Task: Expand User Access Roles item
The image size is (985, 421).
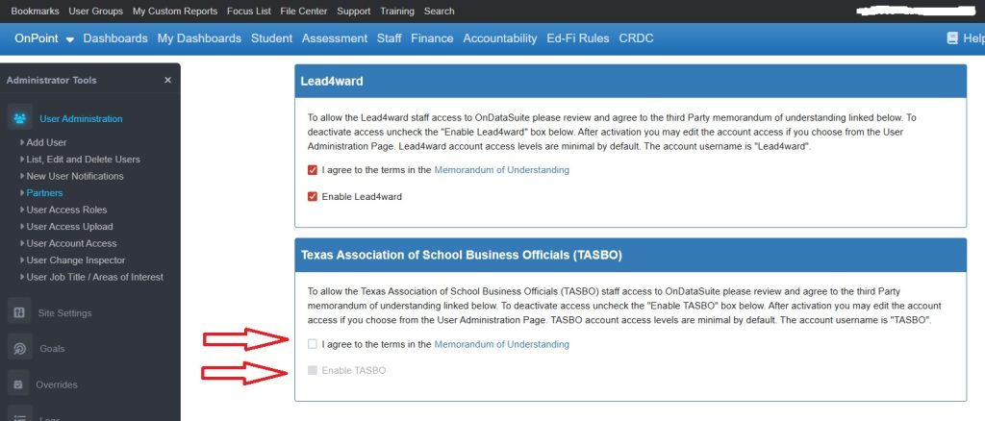Action: click(66, 210)
